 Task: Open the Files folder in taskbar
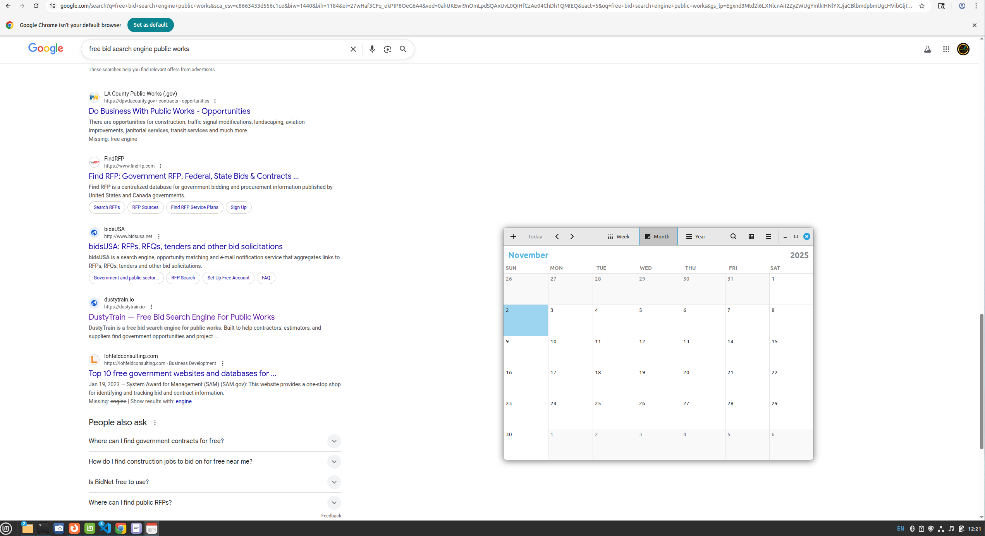tap(28, 528)
